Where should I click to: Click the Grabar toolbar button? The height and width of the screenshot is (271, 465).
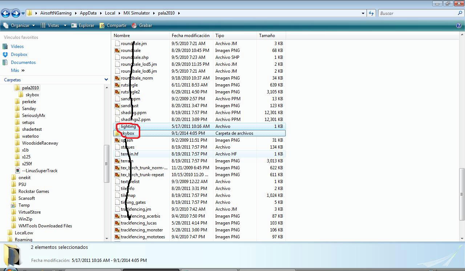point(142,25)
